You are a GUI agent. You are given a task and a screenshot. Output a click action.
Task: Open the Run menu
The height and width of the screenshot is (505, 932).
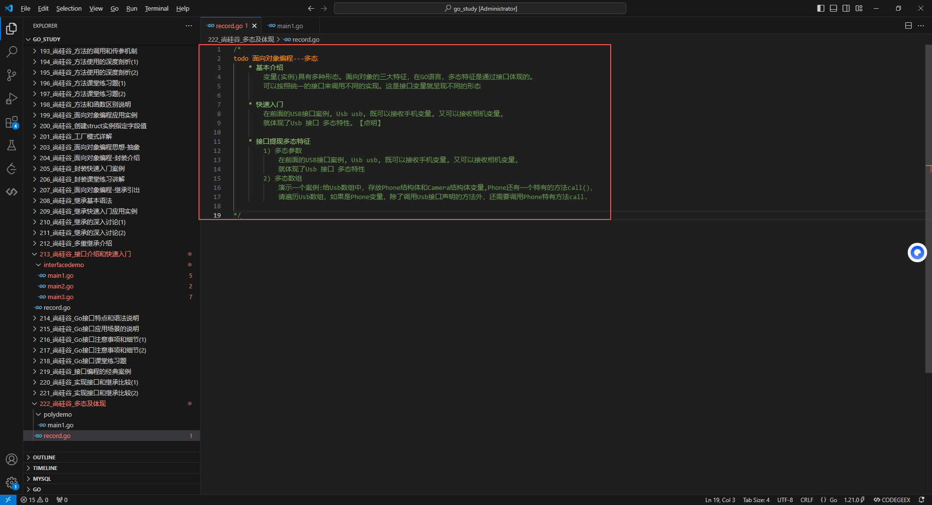click(132, 8)
